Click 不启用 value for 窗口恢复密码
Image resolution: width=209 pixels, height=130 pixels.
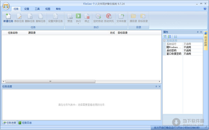click(x=187, y=53)
